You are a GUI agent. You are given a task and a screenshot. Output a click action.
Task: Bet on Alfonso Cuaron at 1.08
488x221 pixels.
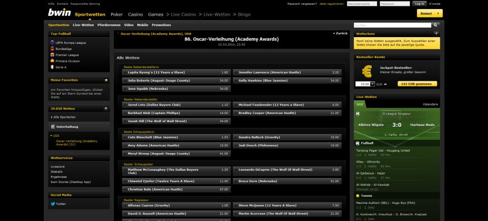point(176,205)
